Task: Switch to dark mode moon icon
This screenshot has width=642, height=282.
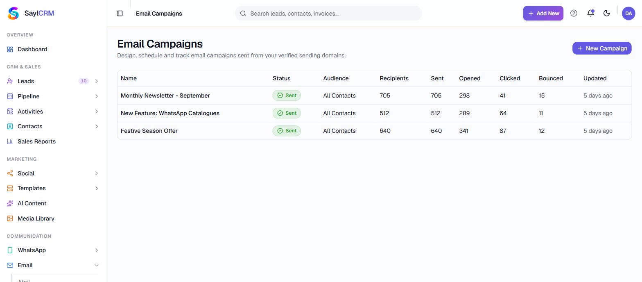Action: click(607, 13)
